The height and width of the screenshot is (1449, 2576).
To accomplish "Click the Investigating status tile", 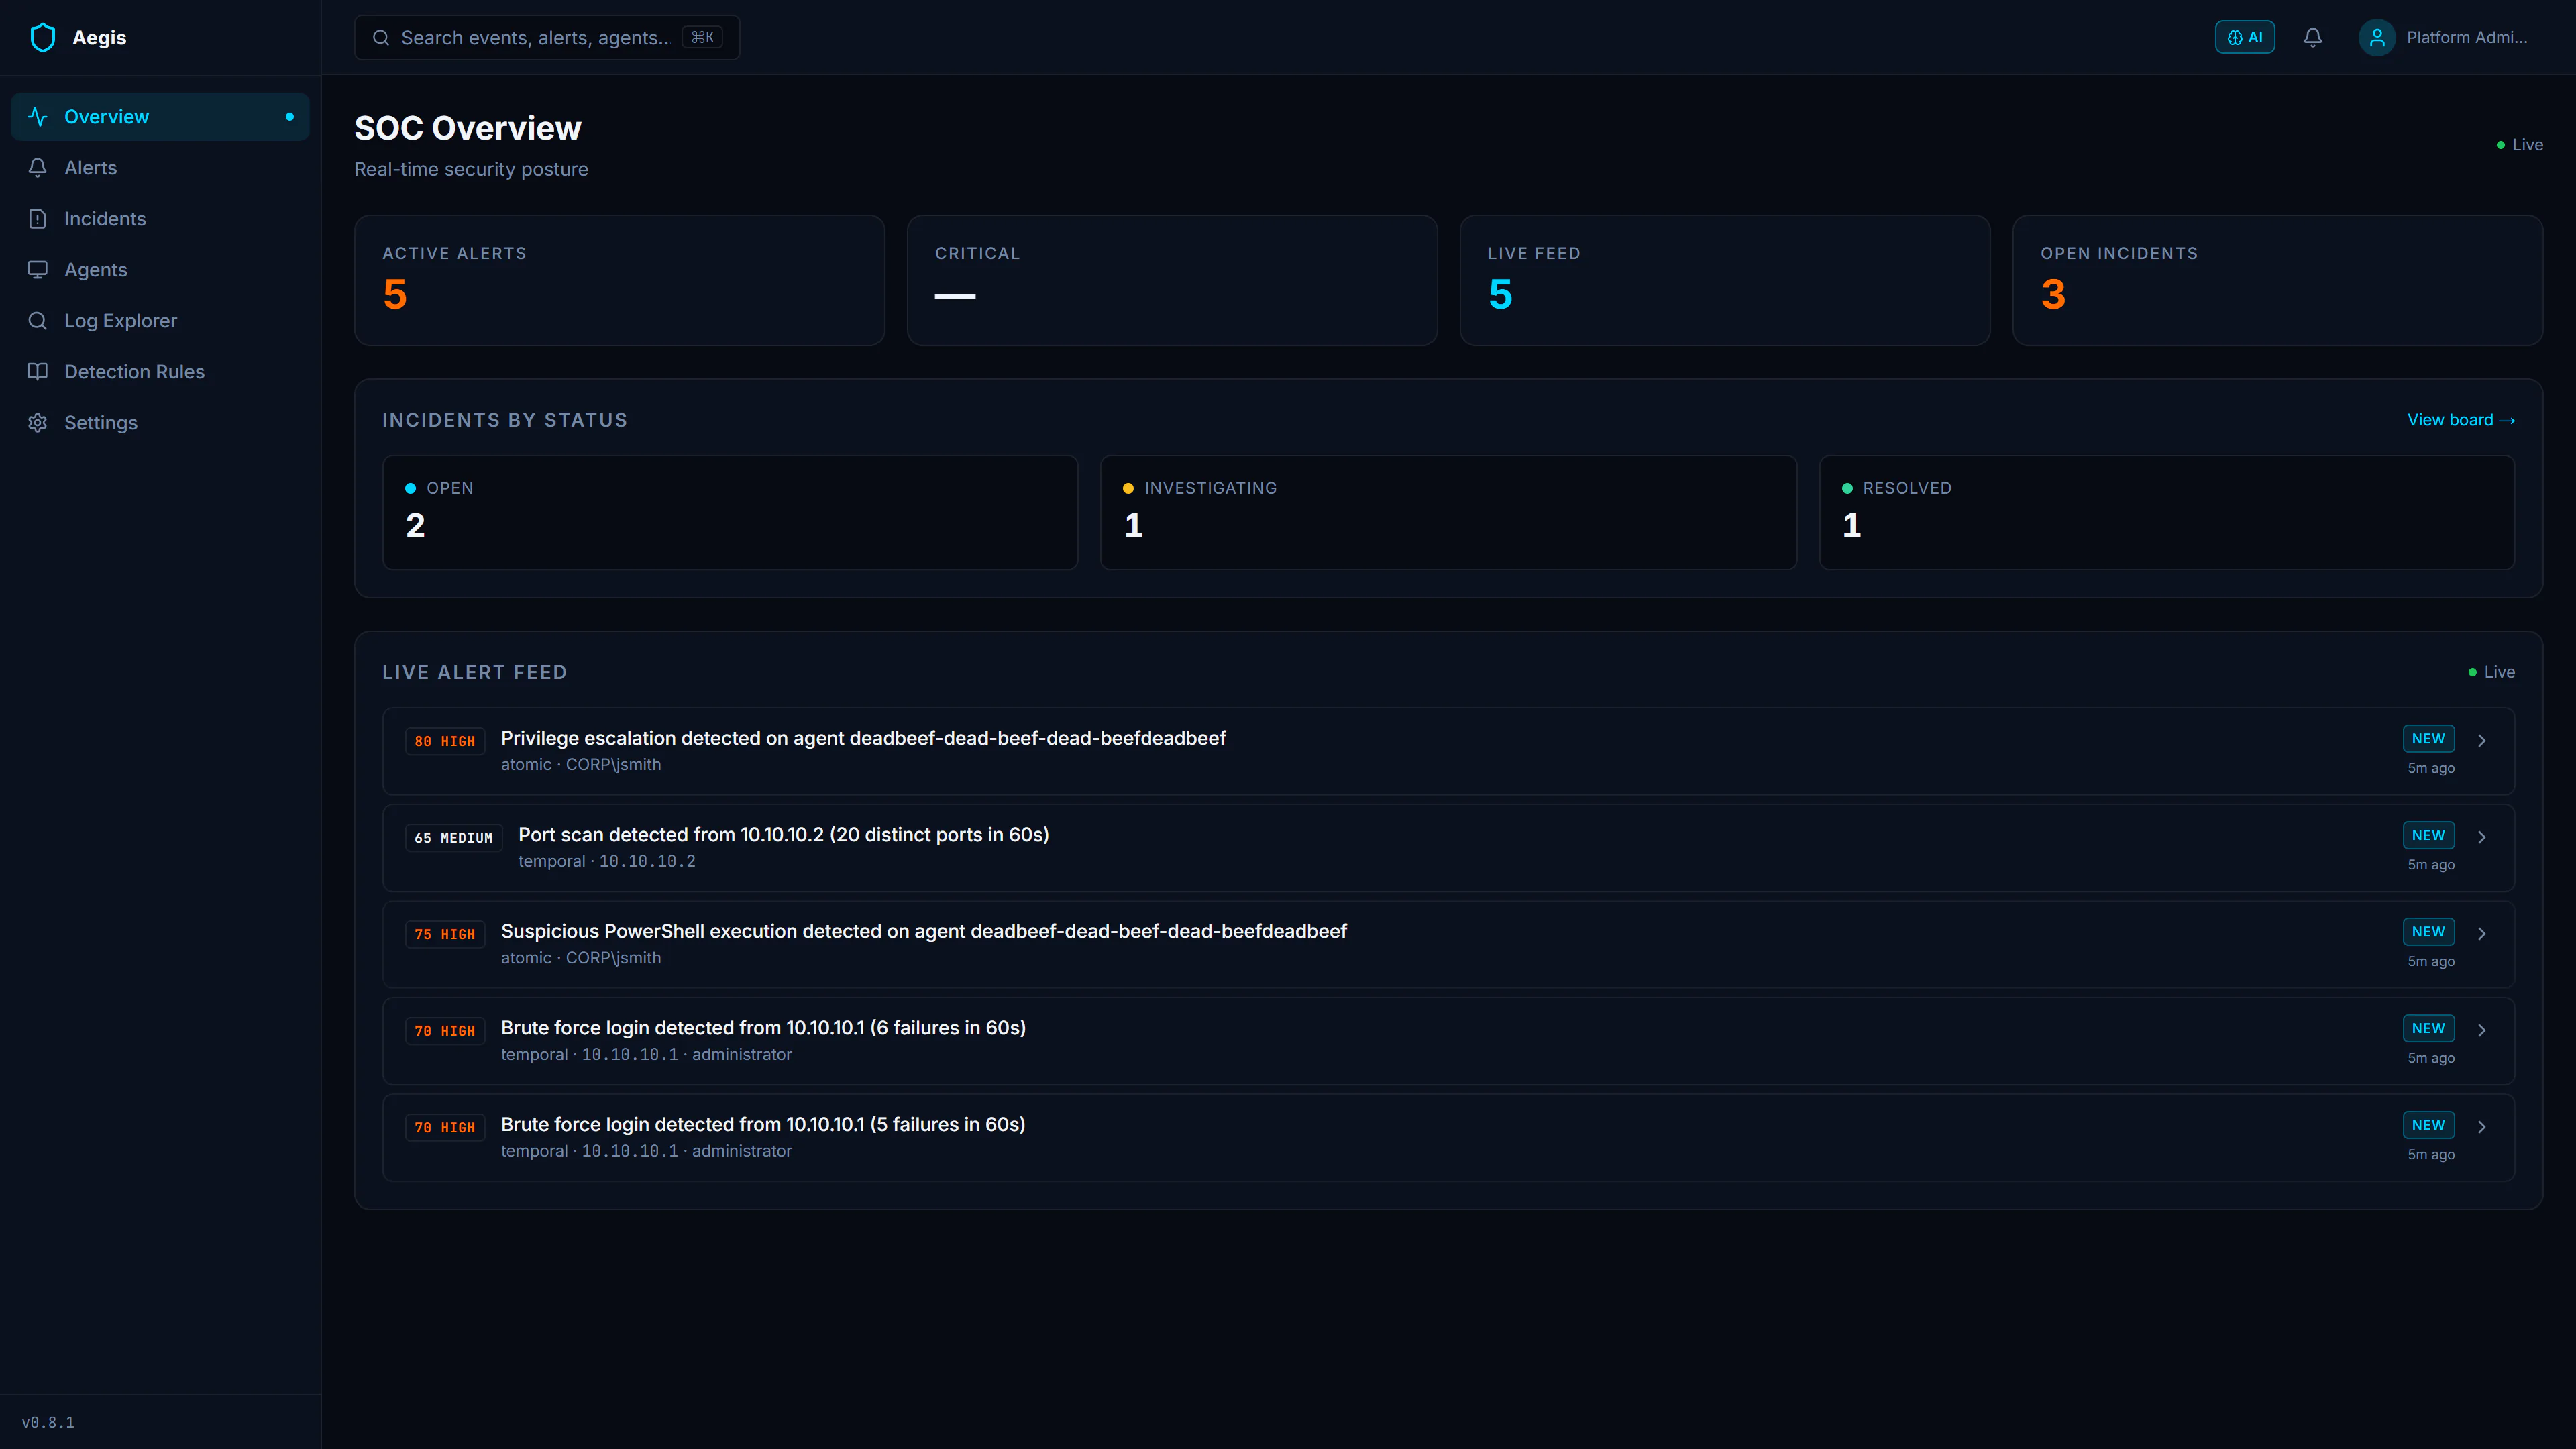I will [1448, 513].
